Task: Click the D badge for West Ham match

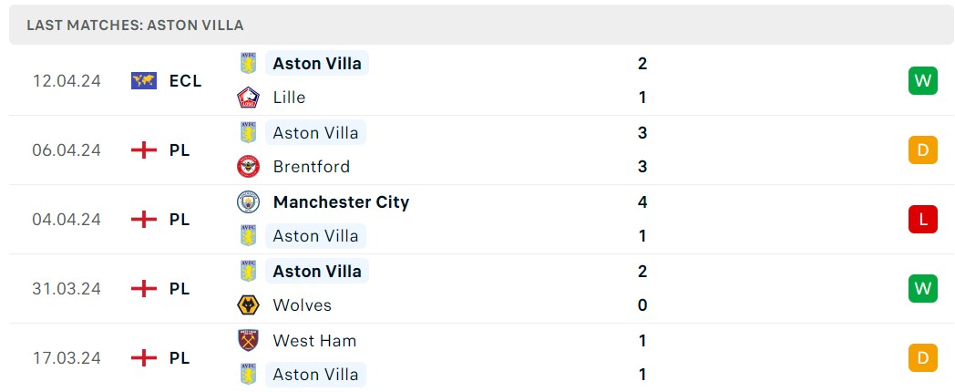Action: click(x=922, y=357)
